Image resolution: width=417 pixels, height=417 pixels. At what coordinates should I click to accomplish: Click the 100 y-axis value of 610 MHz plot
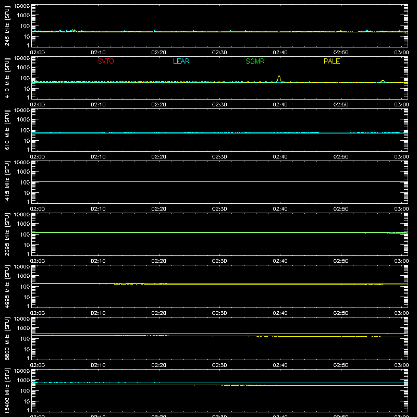[25, 130]
